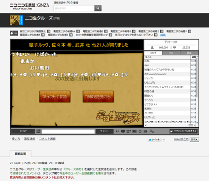Click the comment count bubble icon

[x=174, y=47]
